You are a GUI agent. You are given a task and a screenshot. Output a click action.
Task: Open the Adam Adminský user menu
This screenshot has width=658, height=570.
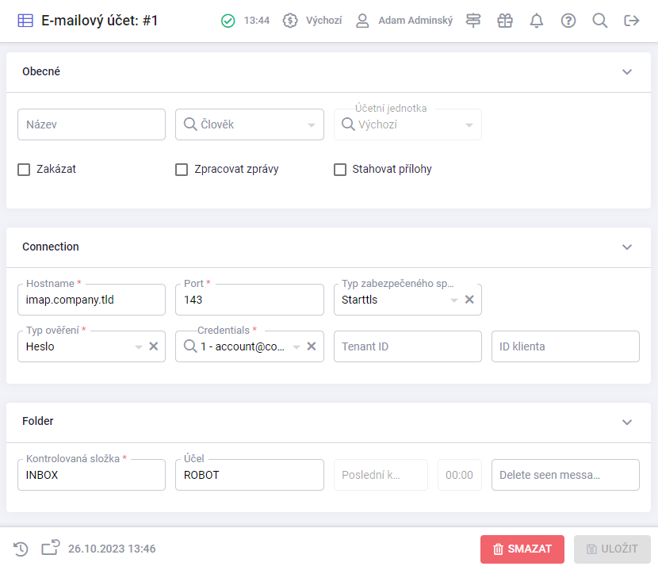[404, 21]
